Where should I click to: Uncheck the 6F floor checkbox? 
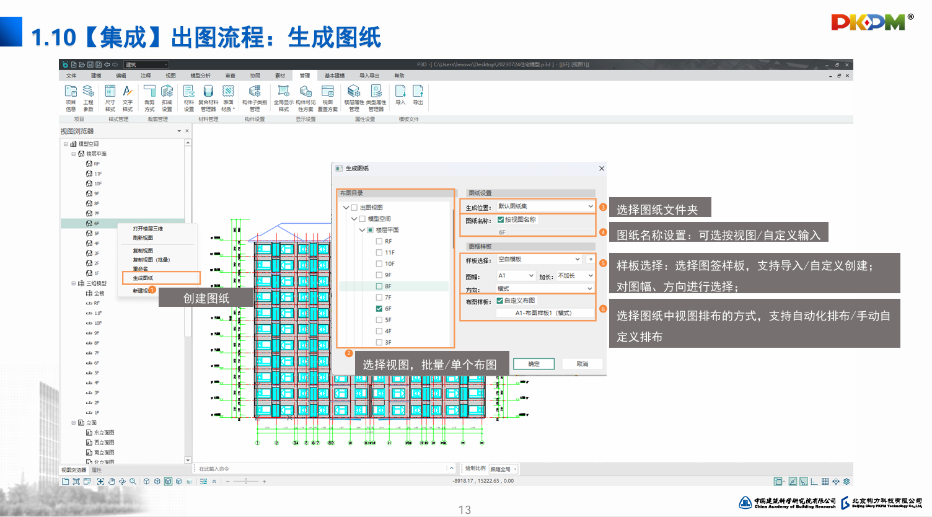pyautogui.click(x=379, y=309)
